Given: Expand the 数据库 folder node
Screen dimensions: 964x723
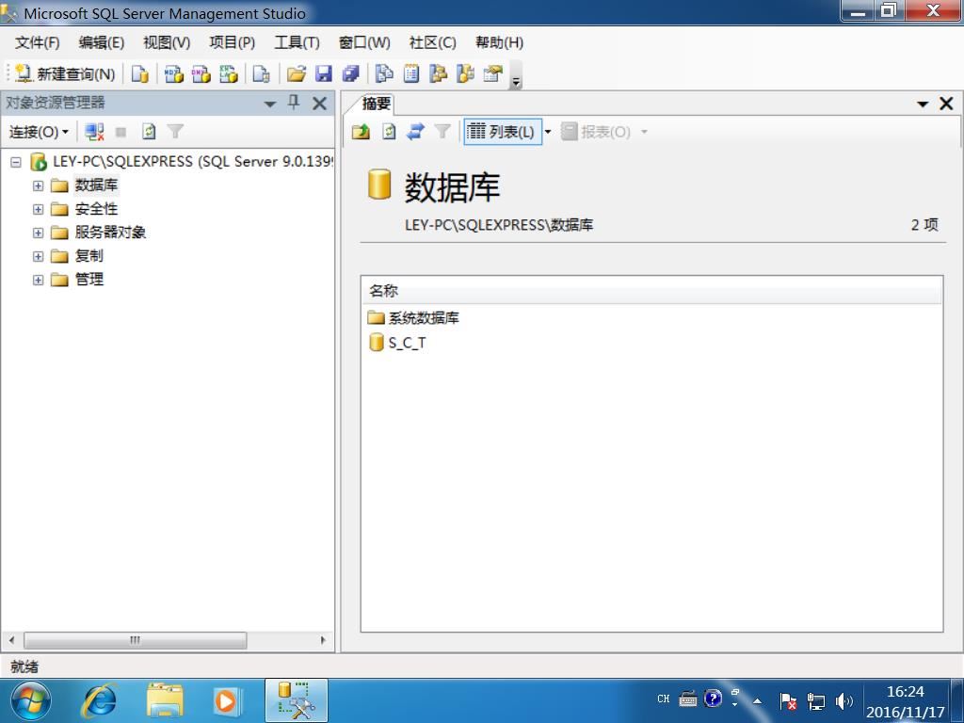Looking at the screenshot, I should click(38, 185).
